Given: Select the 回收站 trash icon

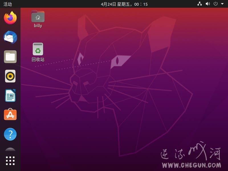Looking at the screenshot, I should pyautogui.click(x=38, y=49).
